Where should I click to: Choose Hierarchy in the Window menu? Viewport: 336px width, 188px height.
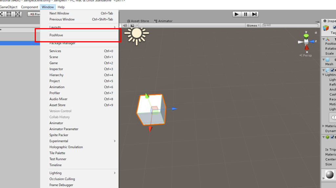tap(79, 75)
